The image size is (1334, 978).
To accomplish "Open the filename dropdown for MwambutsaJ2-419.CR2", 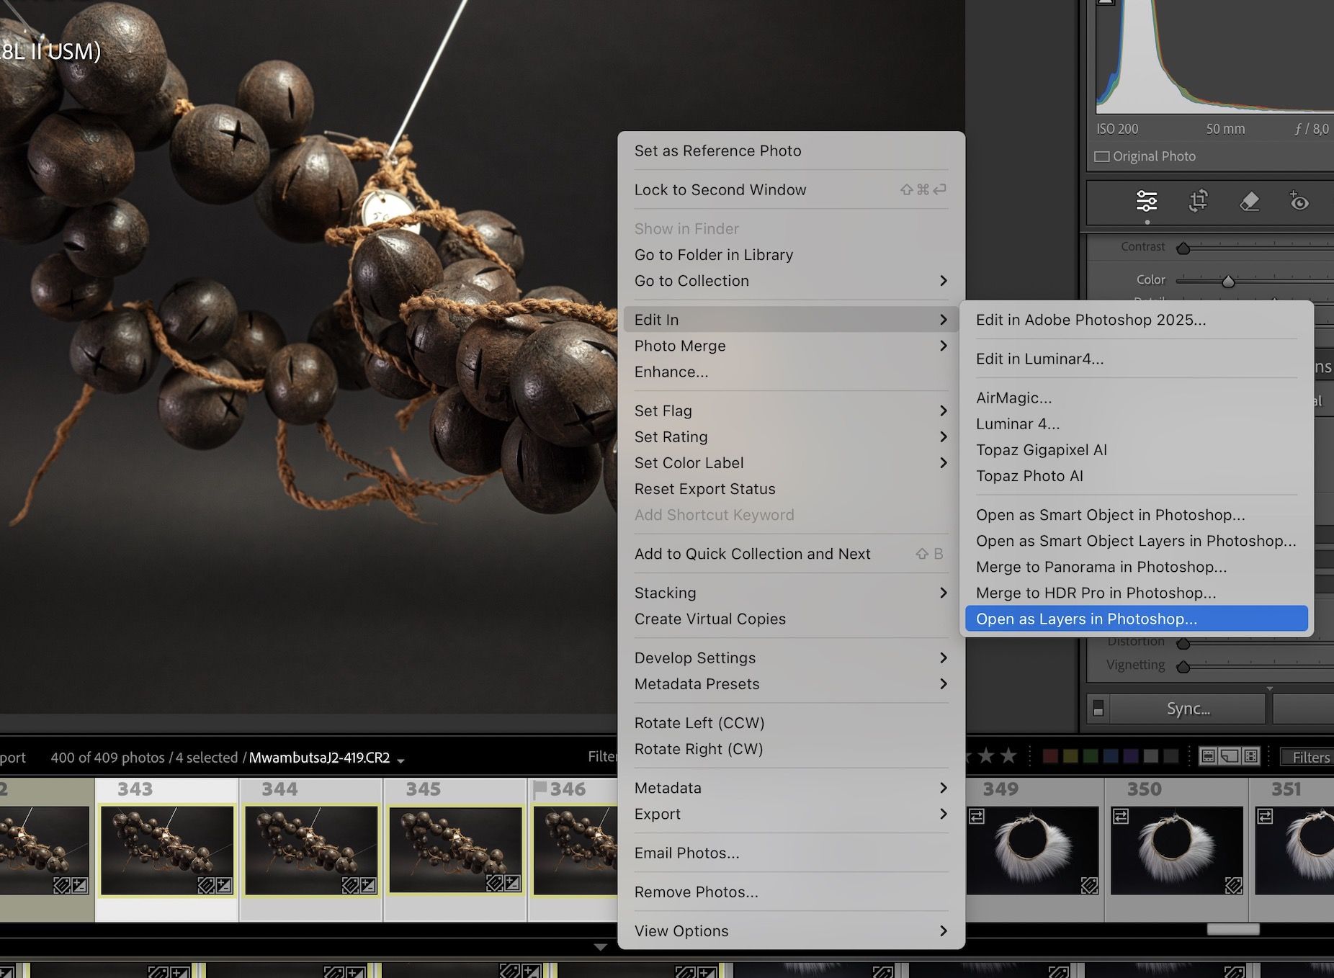I will coord(400,759).
